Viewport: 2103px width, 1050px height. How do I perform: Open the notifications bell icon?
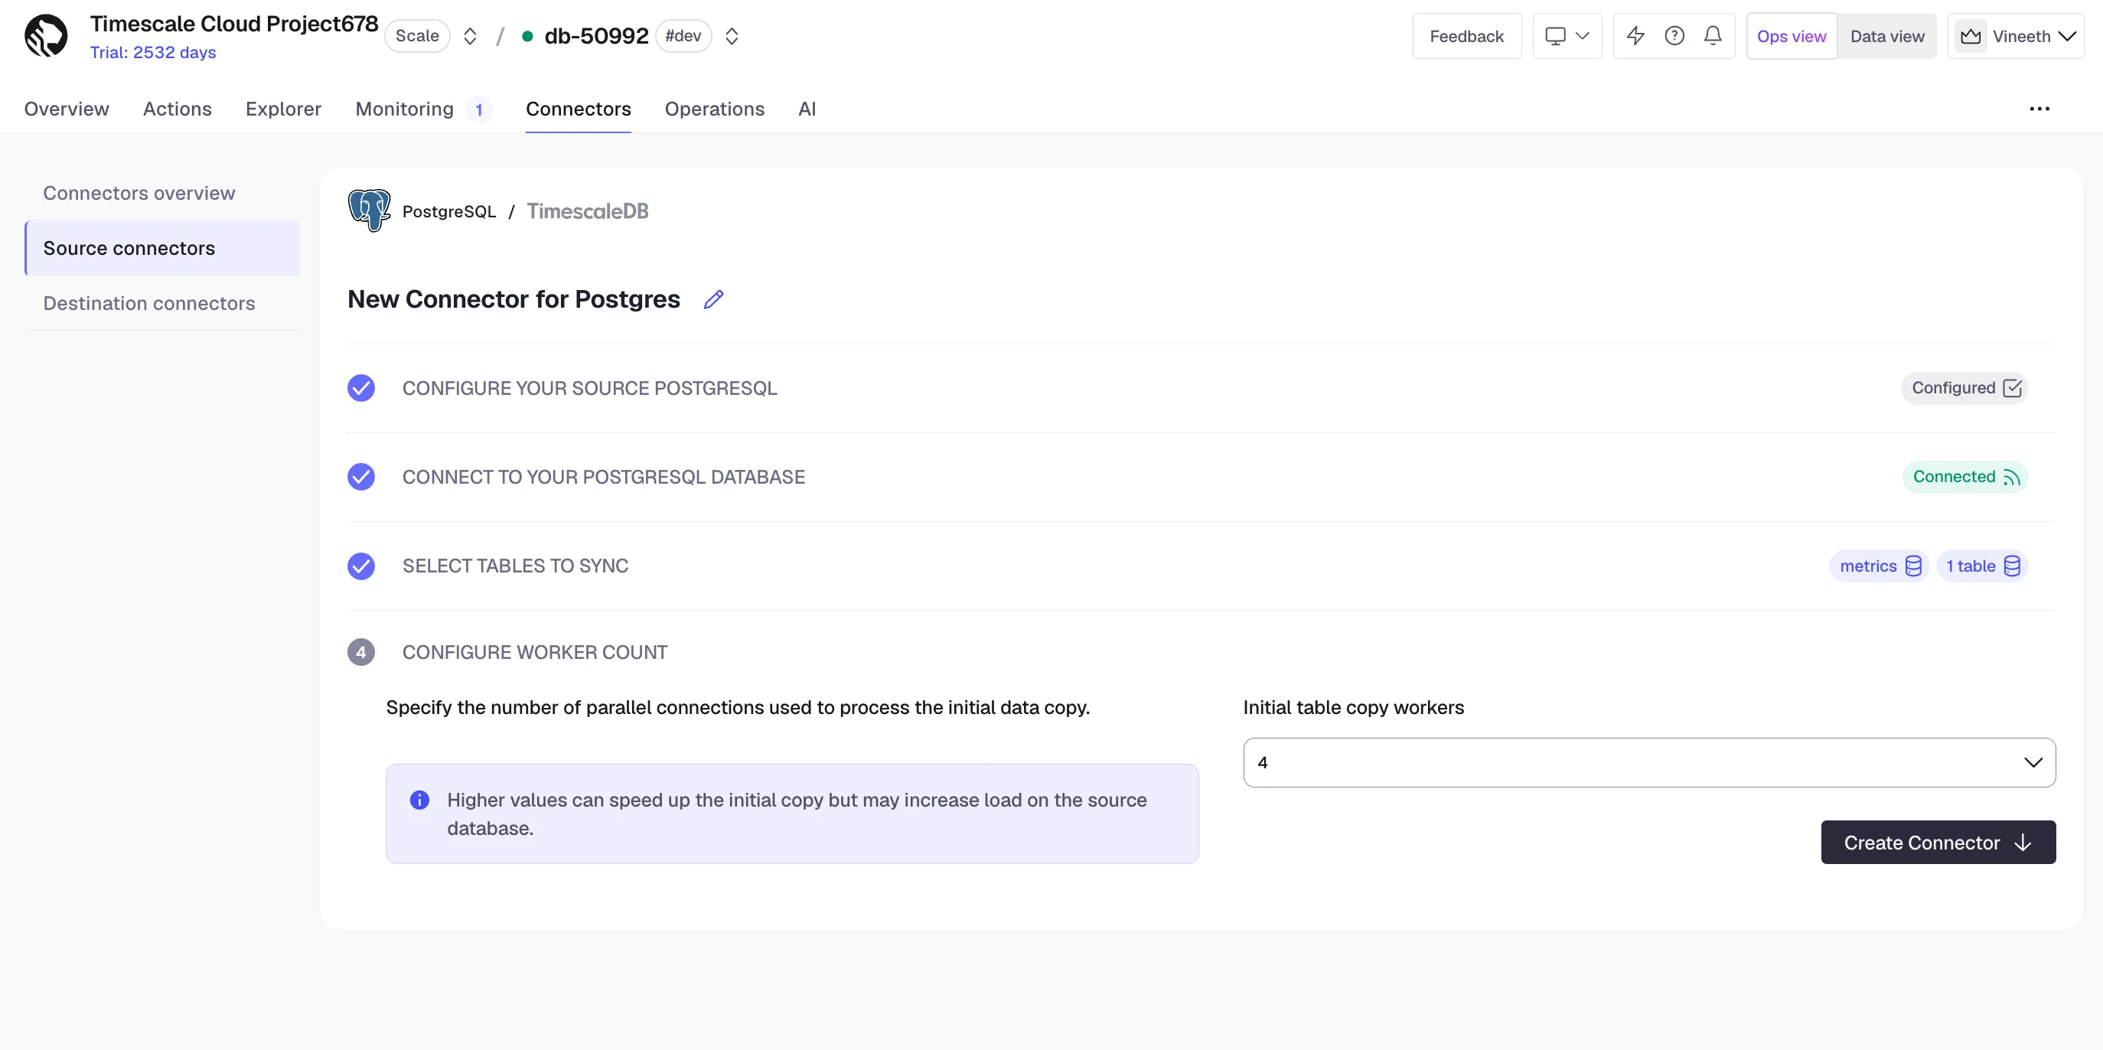pyautogui.click(x=1713, y=36)
